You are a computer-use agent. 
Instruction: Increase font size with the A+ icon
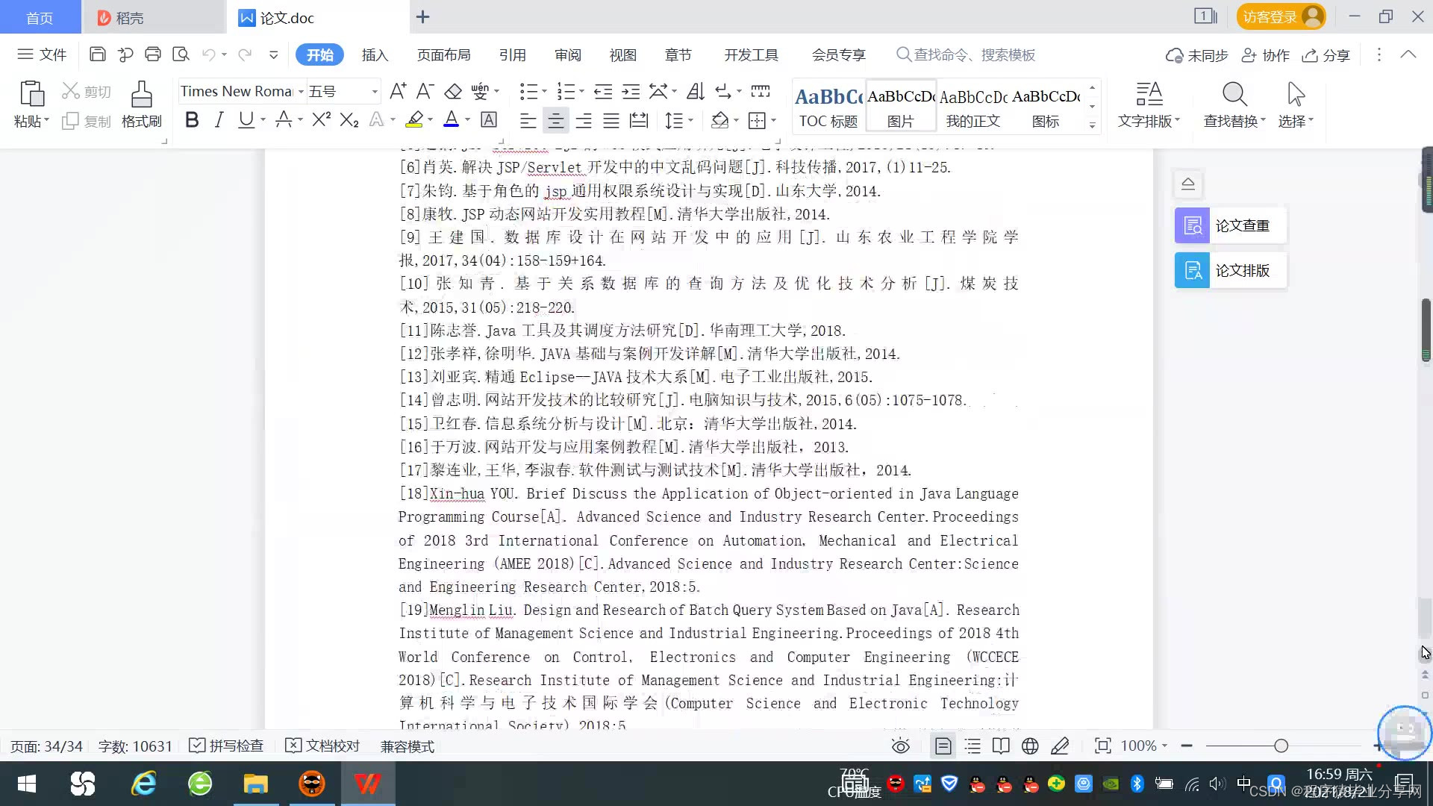coord(398,92)
